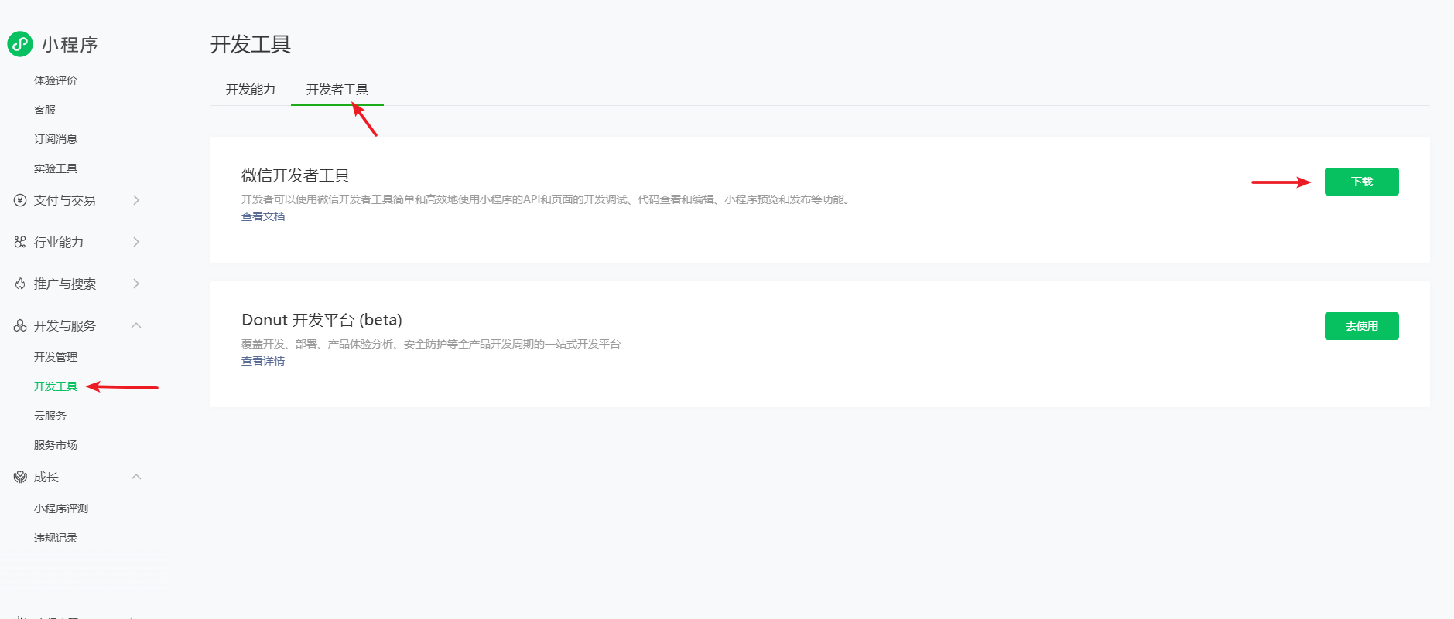
Task: Click the 行业能力 sidebar icon
Action: (20, 242)
